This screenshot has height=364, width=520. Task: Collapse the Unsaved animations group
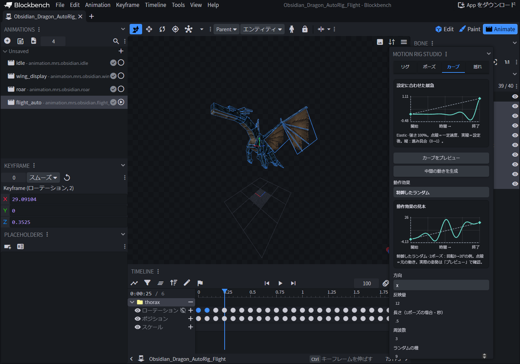tap(5, 51)
